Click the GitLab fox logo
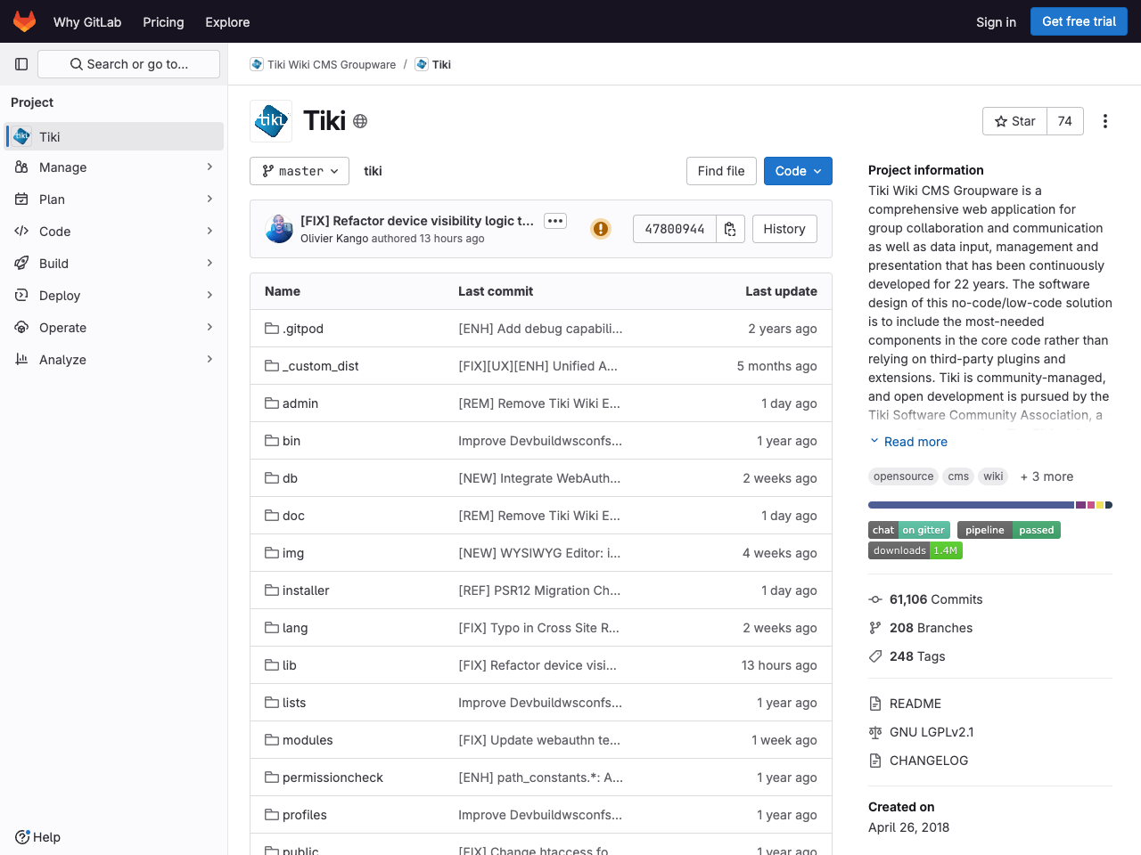This screenshot has width=1141, height=855. point(25,21)
